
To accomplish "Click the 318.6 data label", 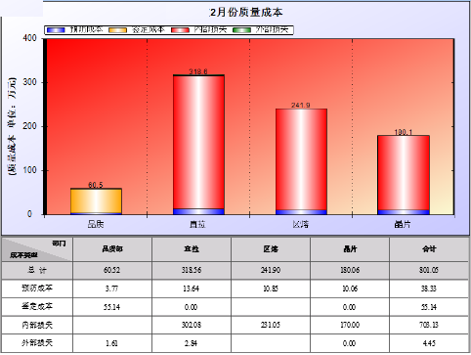I will 198,71.
